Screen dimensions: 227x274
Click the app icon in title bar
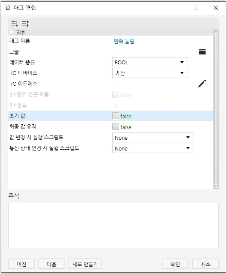(x=8, y=8)
